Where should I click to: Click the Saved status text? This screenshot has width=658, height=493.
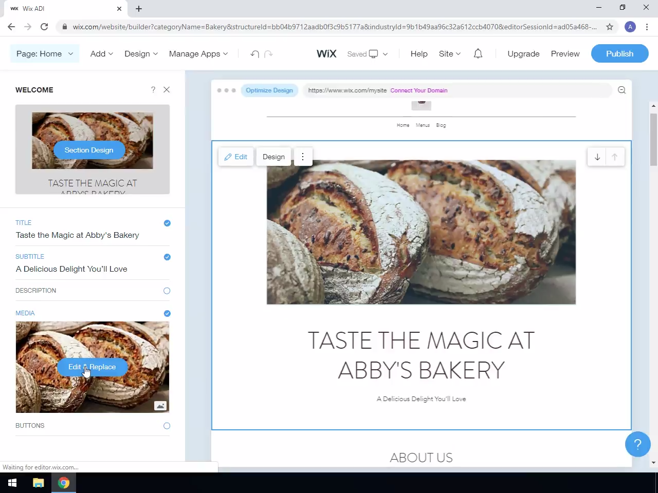[x=357, y=54]
